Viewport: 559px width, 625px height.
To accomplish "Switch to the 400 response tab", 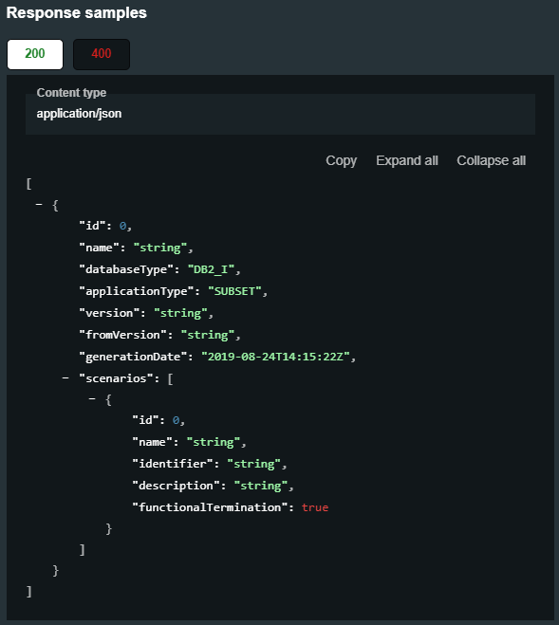I will pyautogui.click(x=102, y=54).
